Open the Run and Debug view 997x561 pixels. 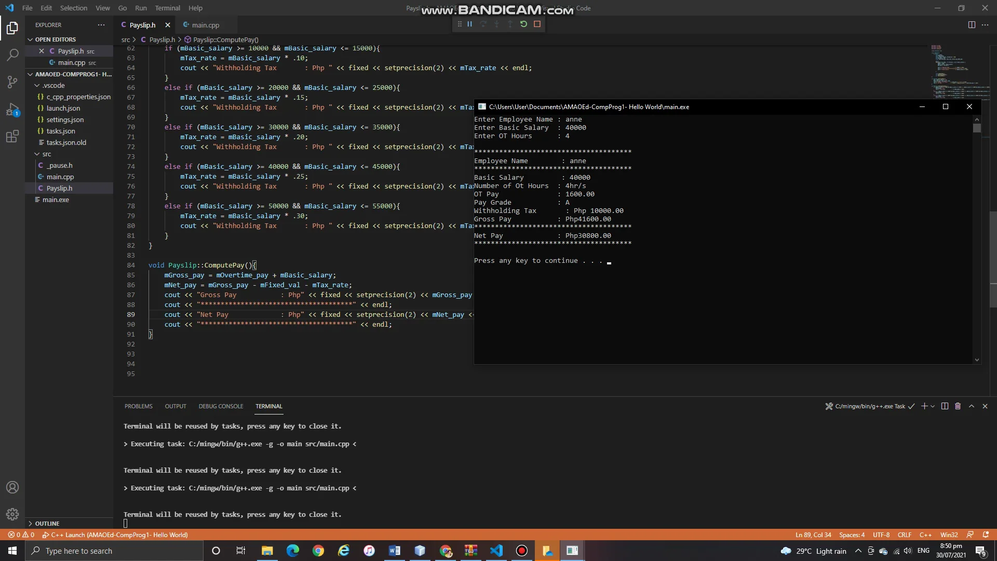pyautogui.click(x=12, y=110)
